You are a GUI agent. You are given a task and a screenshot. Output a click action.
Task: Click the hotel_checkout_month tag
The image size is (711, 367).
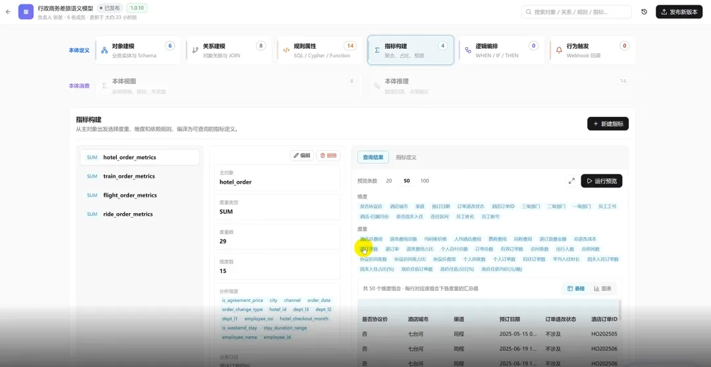click(x=303, y=318)
